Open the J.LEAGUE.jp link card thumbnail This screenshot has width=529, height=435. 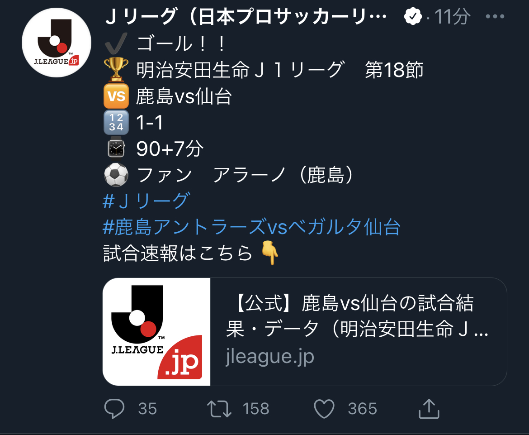[x=156, y=332]
